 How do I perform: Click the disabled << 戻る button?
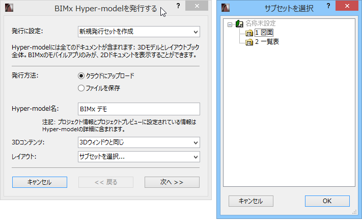106,182
